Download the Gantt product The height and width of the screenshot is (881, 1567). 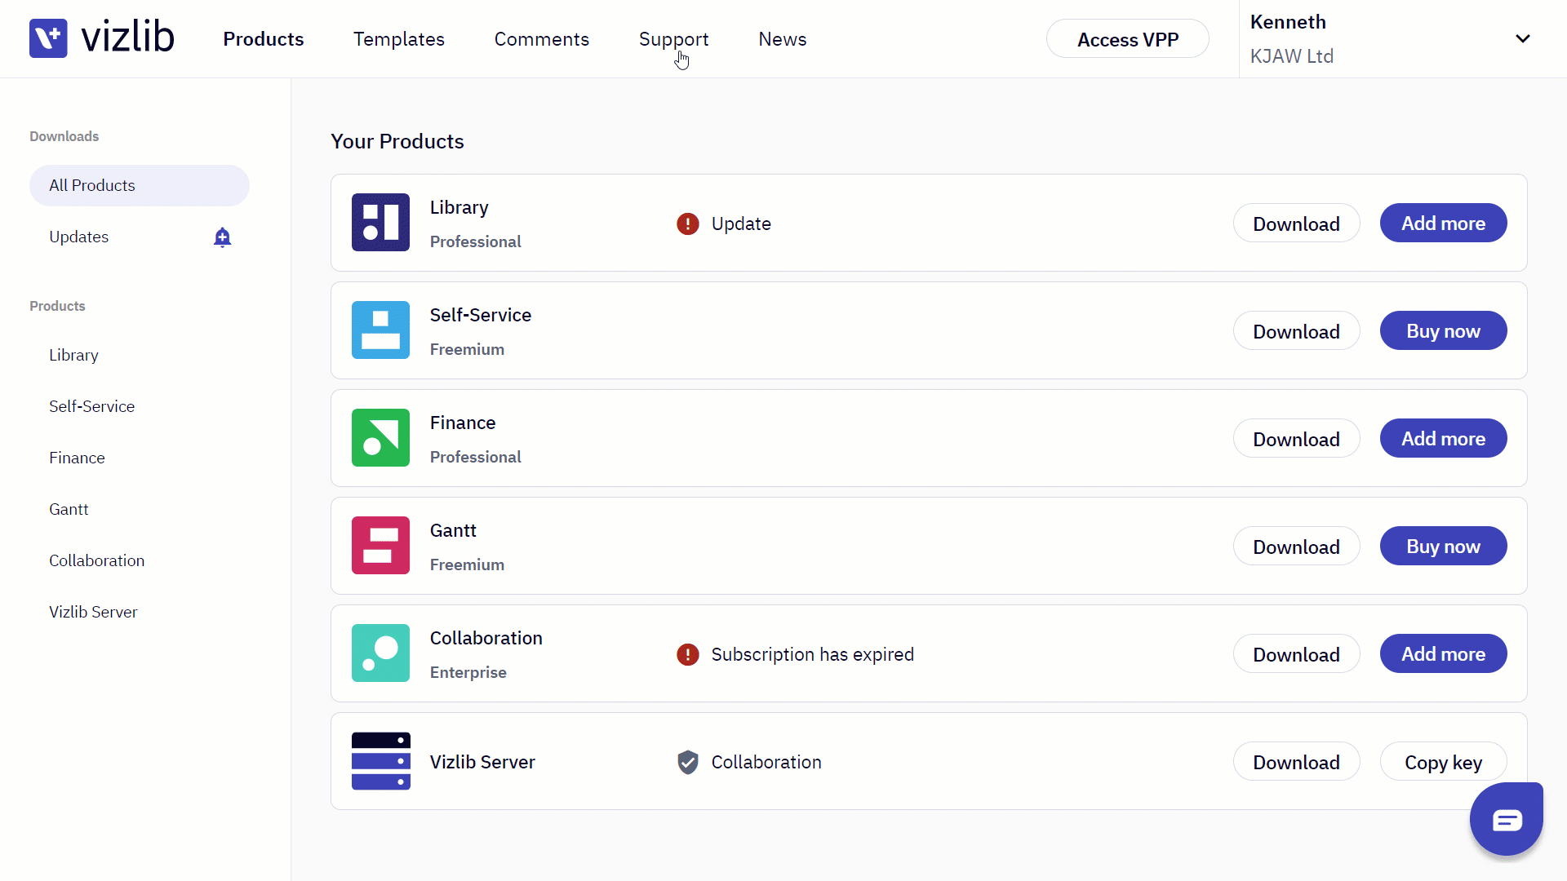tap(1296, 547)
